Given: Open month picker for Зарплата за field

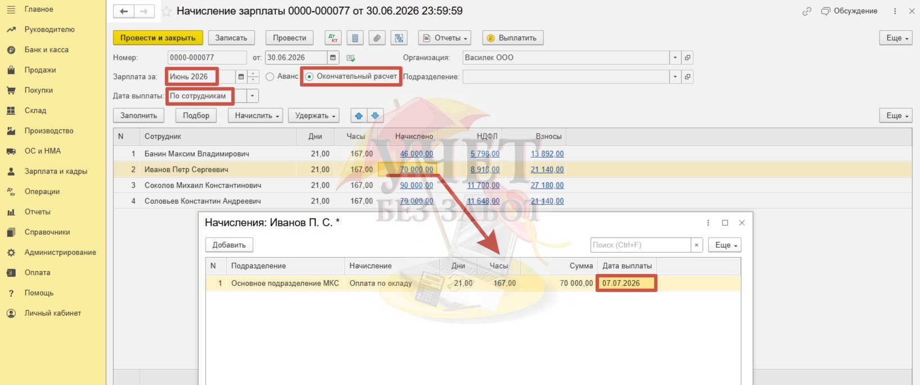Looking at the screenshot, I should click(x=241, y=77).
